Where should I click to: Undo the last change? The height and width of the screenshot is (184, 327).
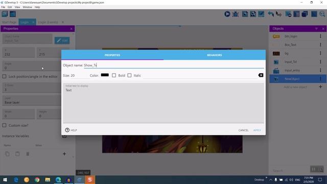pos(271,14)
